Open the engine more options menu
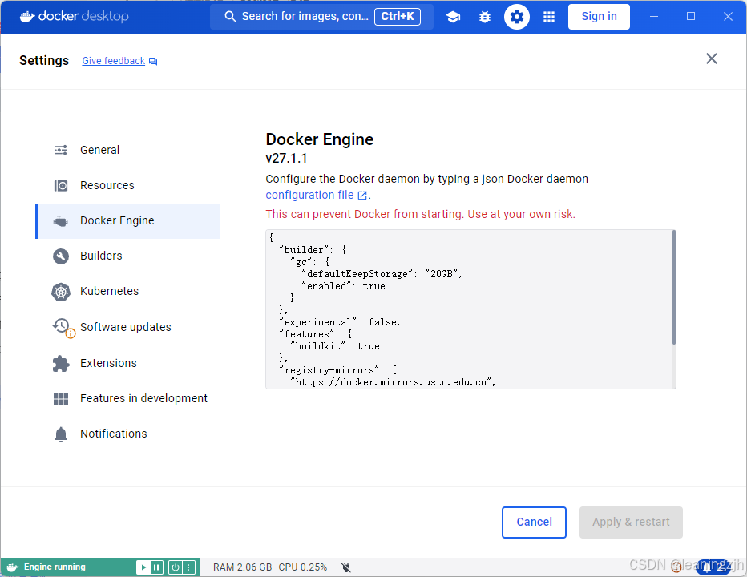Image resolution: width=747 pixels, height=577 pixels. tap(188, 567)
